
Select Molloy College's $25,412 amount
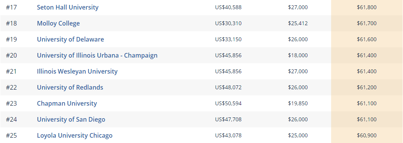[x=297, y=23]
